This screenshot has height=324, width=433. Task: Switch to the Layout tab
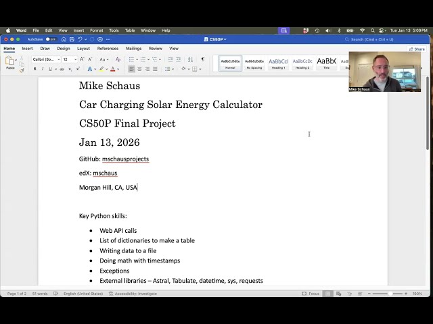coord(83,49)
